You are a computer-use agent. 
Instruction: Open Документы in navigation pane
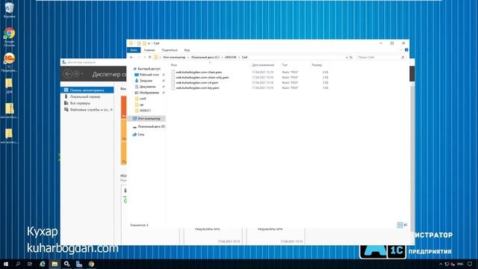[x=145, y=87]
